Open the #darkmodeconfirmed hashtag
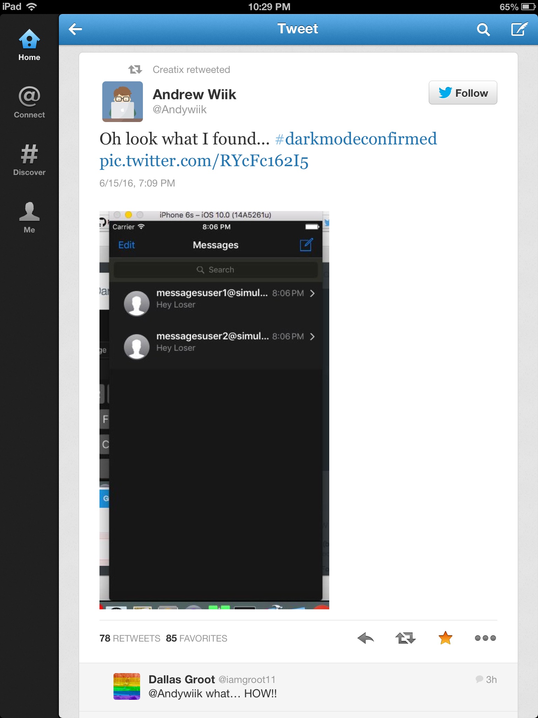This screenshot has height=718, width=538. point(356,139)
